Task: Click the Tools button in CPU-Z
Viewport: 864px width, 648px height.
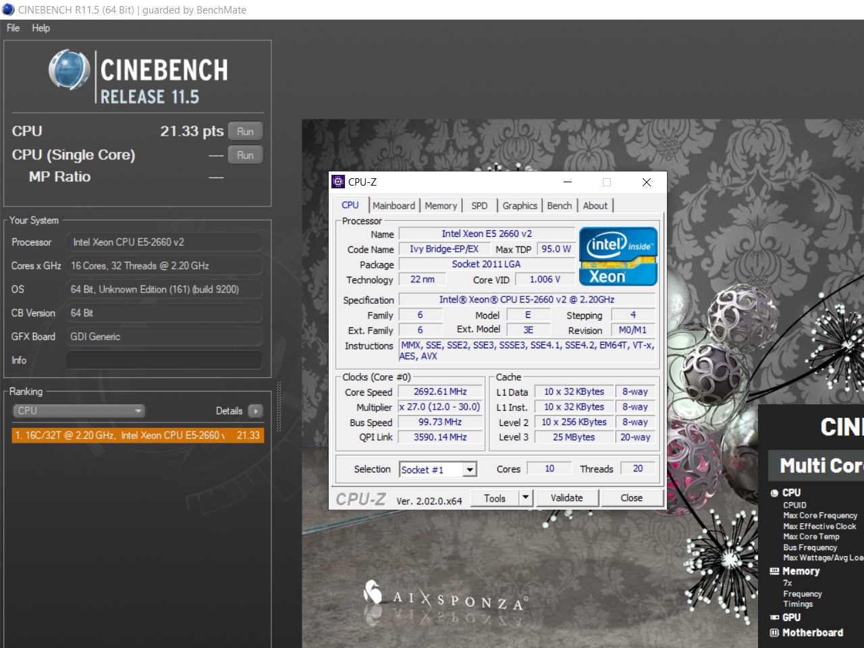Action: pos(494,498)
